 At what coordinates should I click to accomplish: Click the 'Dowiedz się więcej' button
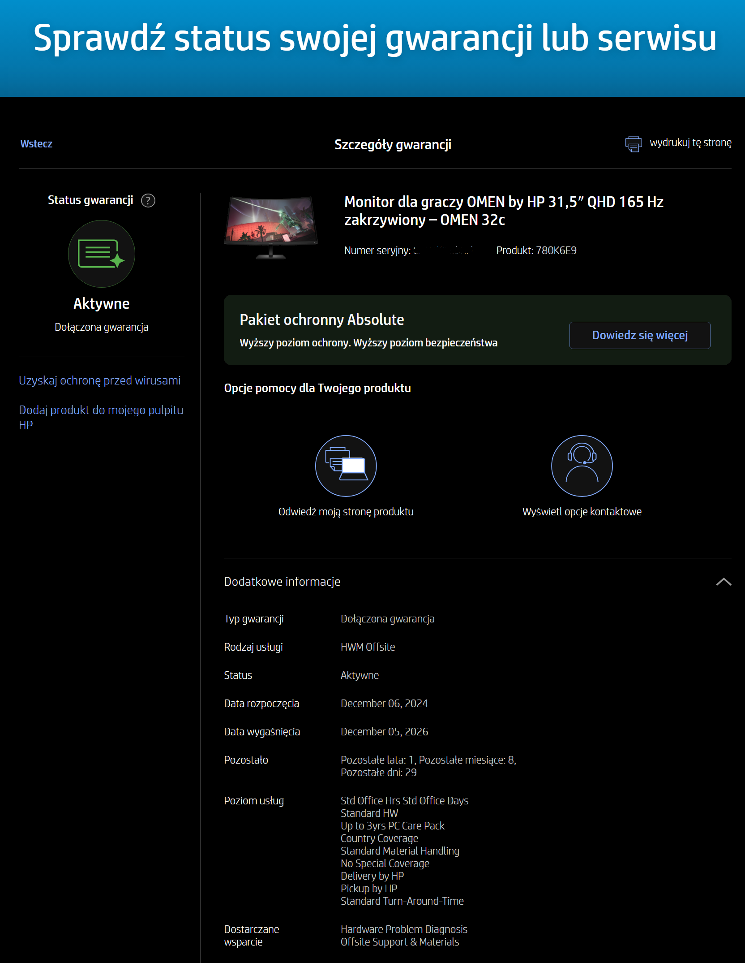[640, 335]
